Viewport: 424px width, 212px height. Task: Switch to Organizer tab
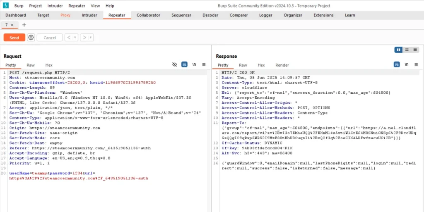(x=293, y=15)
